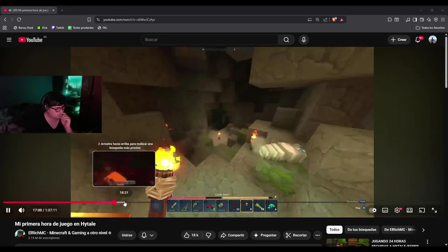448x252 pixels.
Task: Start voice search with microphone
Action: click(304, 40)
